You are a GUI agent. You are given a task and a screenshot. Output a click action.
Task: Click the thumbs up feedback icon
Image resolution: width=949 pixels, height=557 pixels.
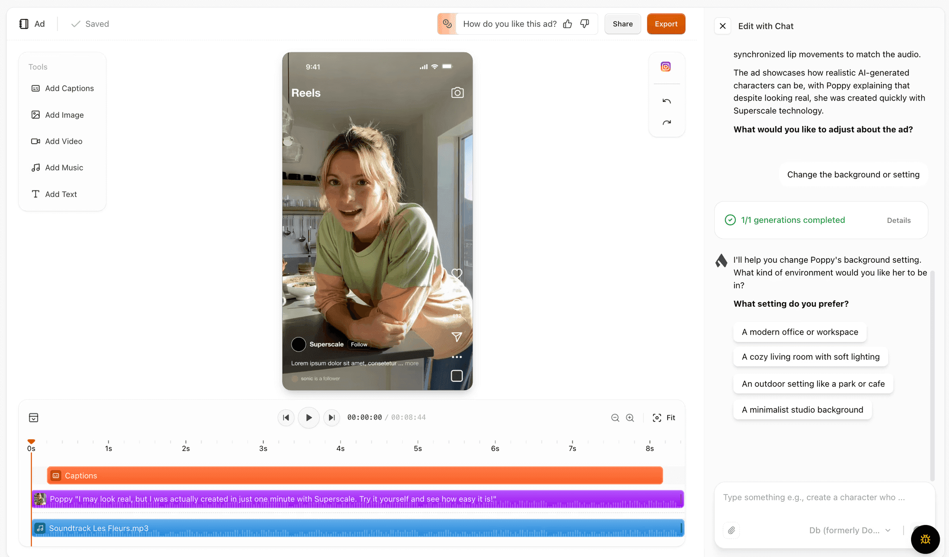(568, 24)
